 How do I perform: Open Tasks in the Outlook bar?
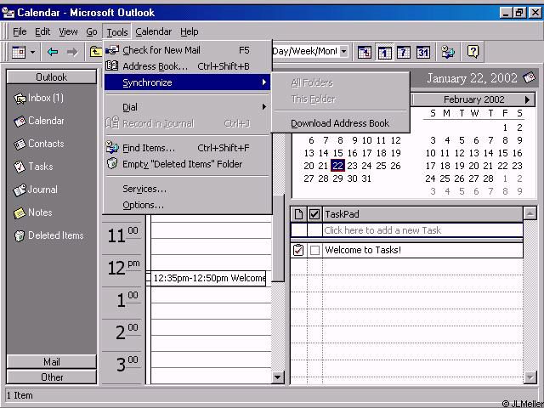click(x=33, y=167)
